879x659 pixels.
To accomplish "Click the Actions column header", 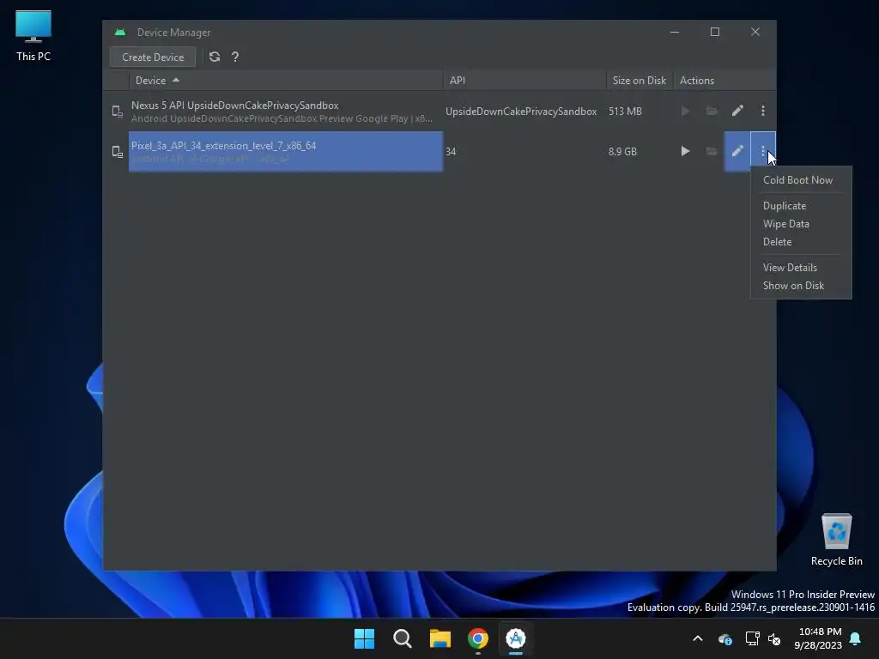I will click(724, 80).
